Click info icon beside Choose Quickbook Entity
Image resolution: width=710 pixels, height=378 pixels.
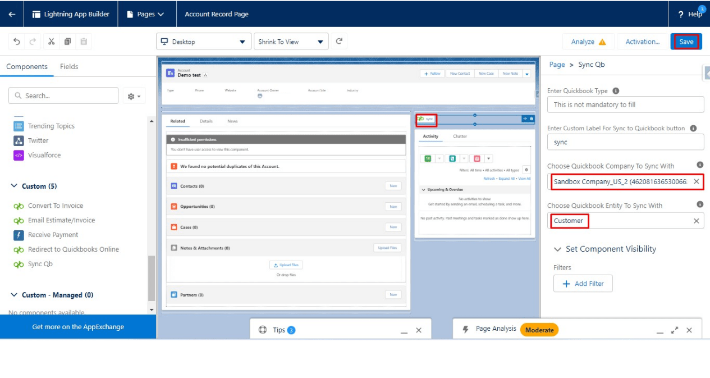point(700,204)
